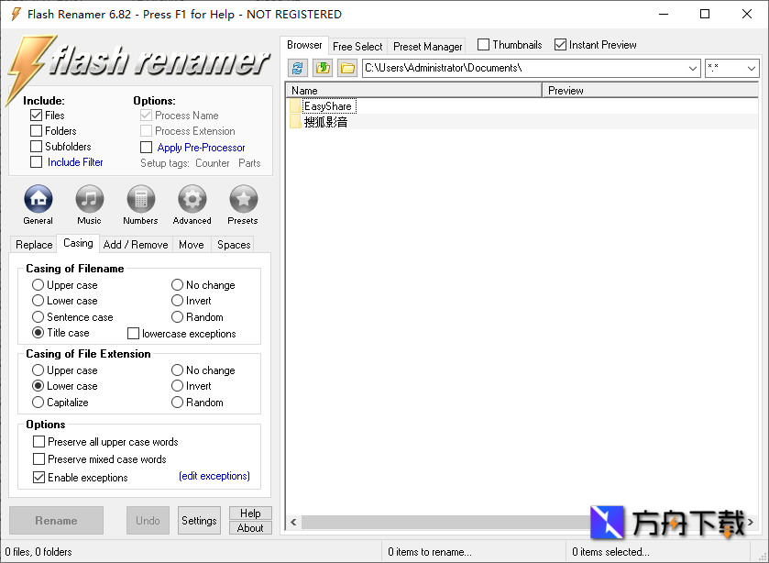Select the EasyShare file entry
The height and width of the screenshot is (563, 769).
click(328, 105)
